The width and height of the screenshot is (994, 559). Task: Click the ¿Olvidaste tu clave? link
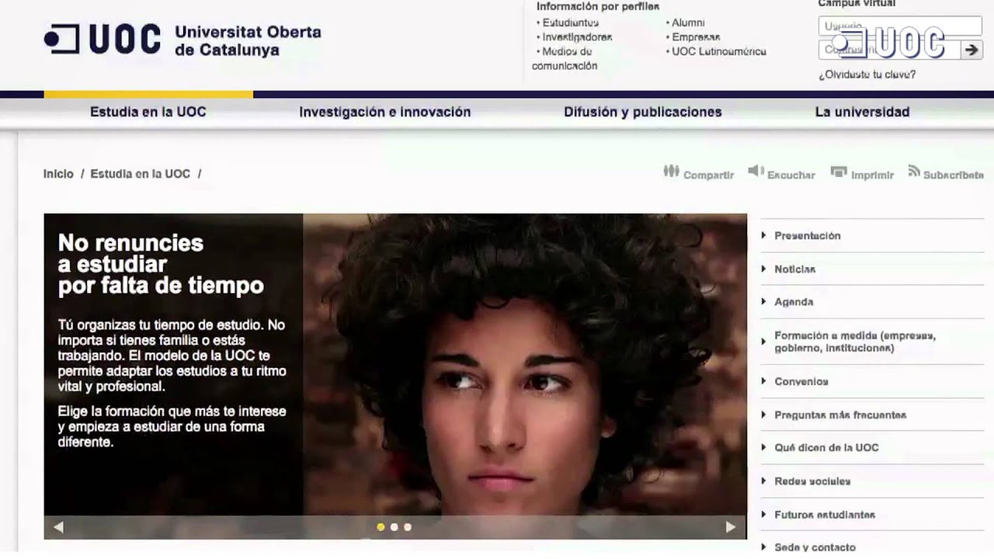click(x=867, y=75)
